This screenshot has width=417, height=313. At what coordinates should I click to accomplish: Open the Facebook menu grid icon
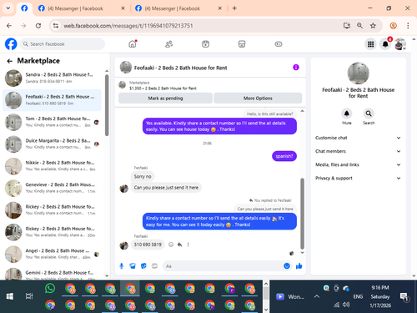pyautogui.click(x=370, y=44)
